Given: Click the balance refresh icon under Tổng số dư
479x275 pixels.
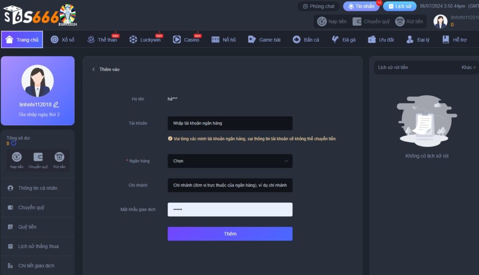Looking at the screenshot, I should tap(14, 144).
